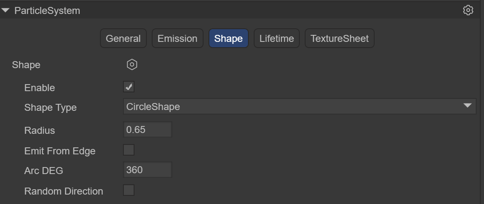Click the Radius property label
Image resolution: width=484 pixels, height=204 pixels.
(x=39, y=131)
